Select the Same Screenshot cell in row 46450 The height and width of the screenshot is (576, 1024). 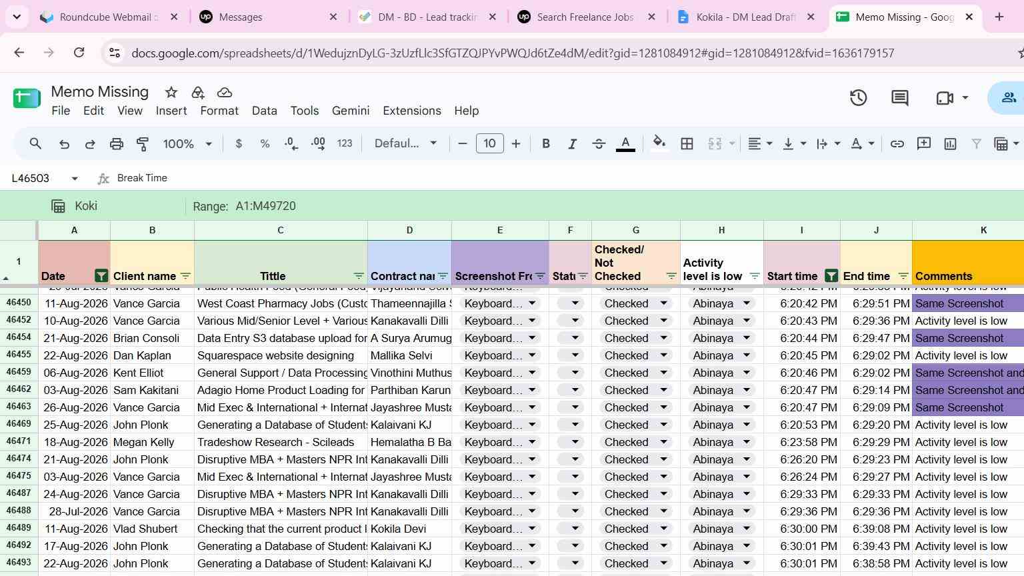[x=968, y=303]
